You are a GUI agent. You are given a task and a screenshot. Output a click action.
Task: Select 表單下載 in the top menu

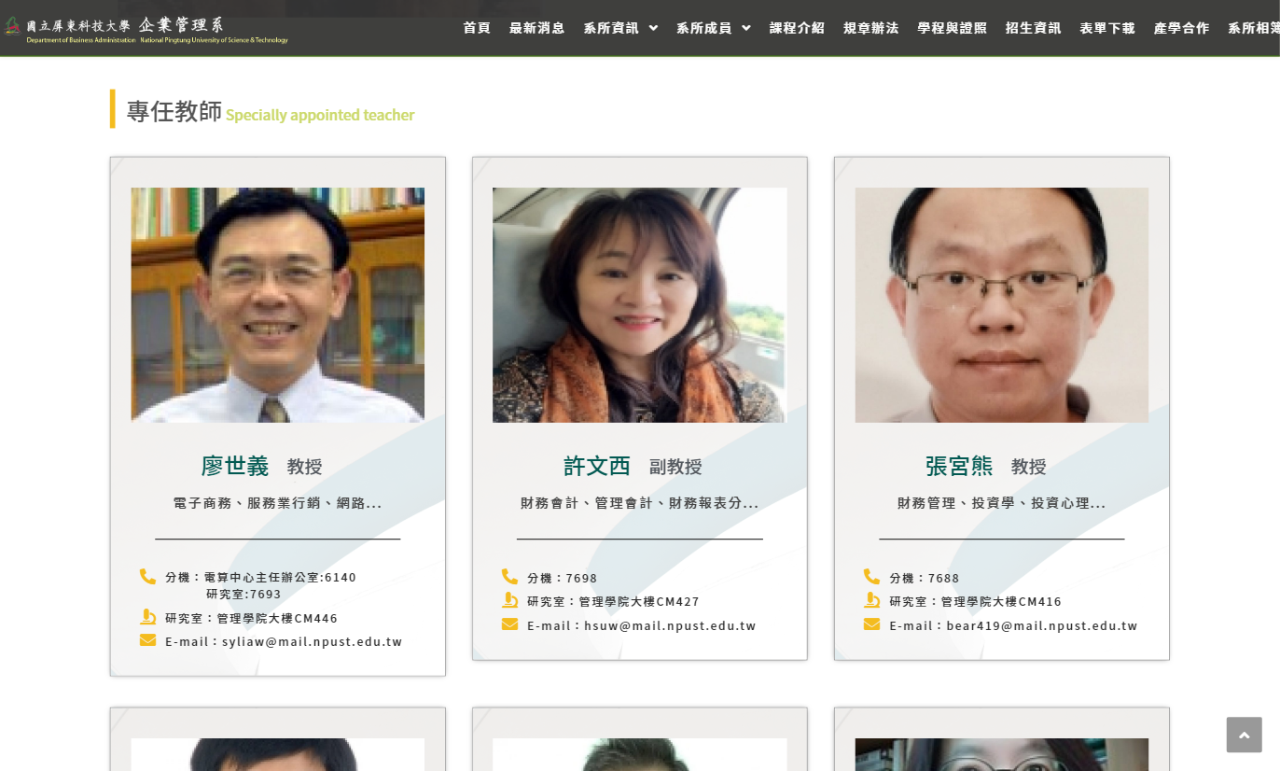[x=1107, y=28]
